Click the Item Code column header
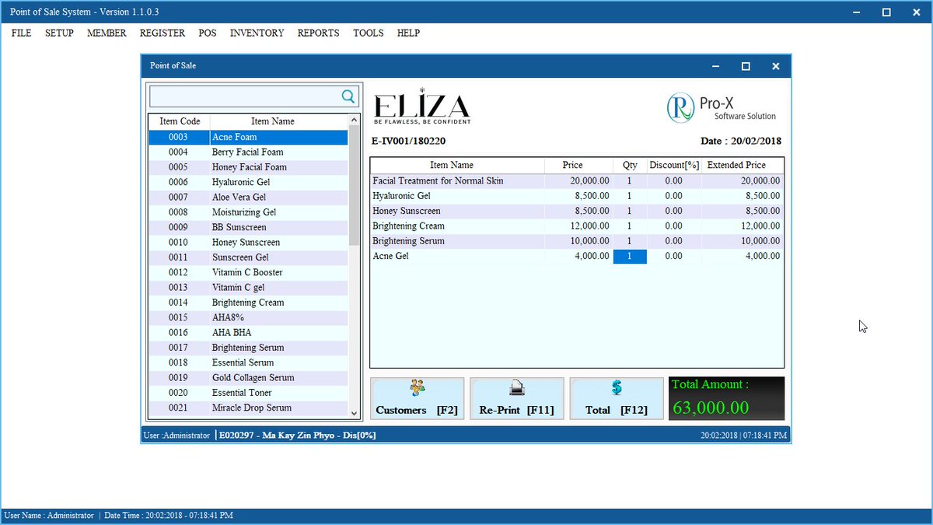 [180, 121]
